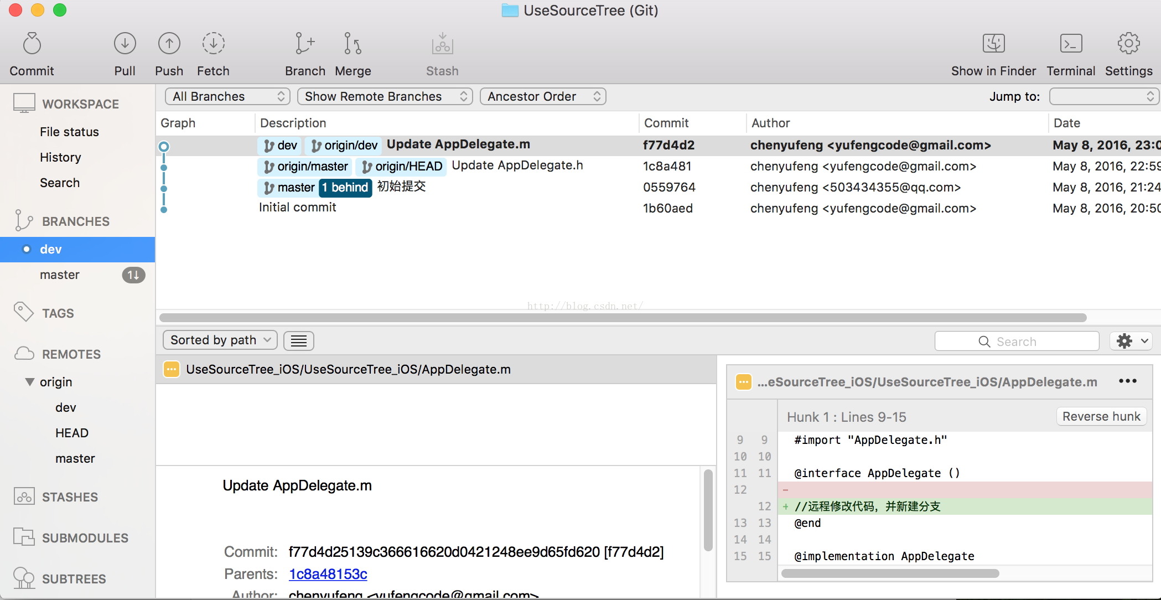Open the Ancestor Order dropdown
1161x600 pixels.
pos(543,97)
